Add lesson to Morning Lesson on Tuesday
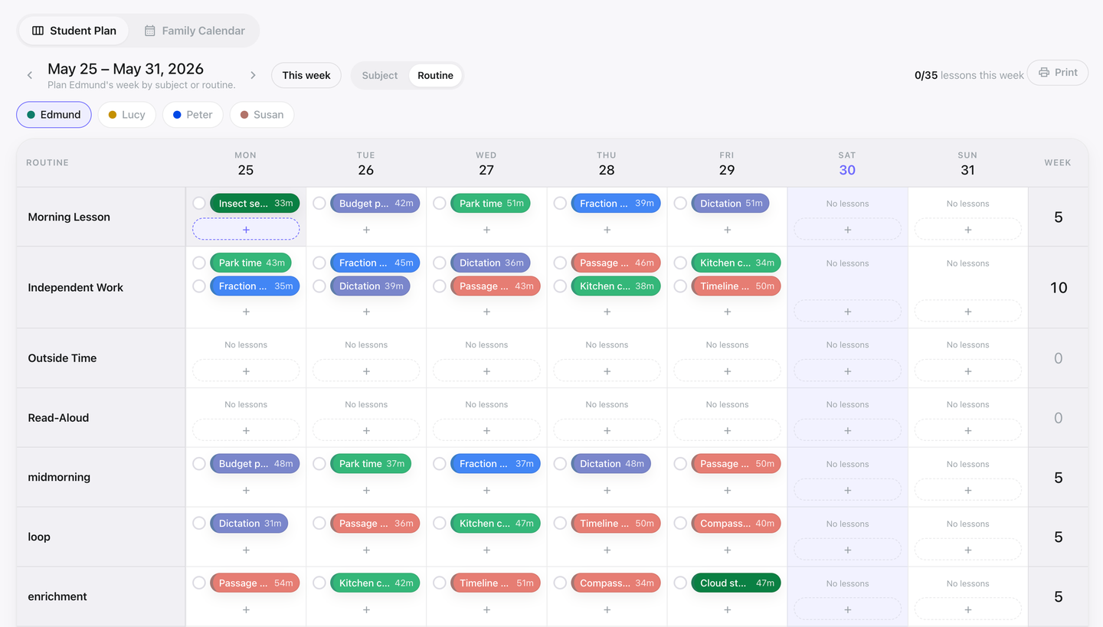 pos(366,230)
